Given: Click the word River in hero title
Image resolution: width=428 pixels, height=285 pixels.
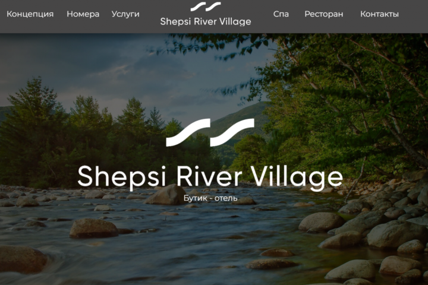Looking at the screenshot, I should coord(209,176).
